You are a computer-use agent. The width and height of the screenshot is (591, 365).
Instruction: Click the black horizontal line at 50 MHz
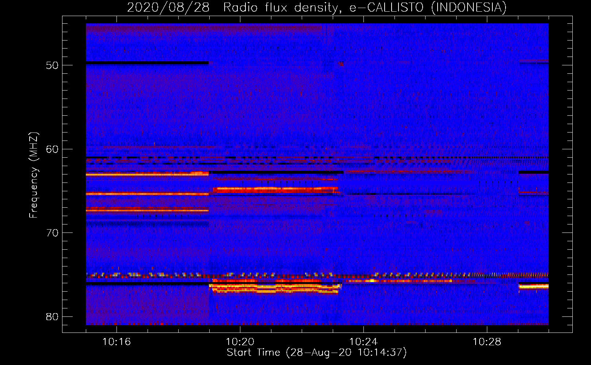tap(147, 63)
